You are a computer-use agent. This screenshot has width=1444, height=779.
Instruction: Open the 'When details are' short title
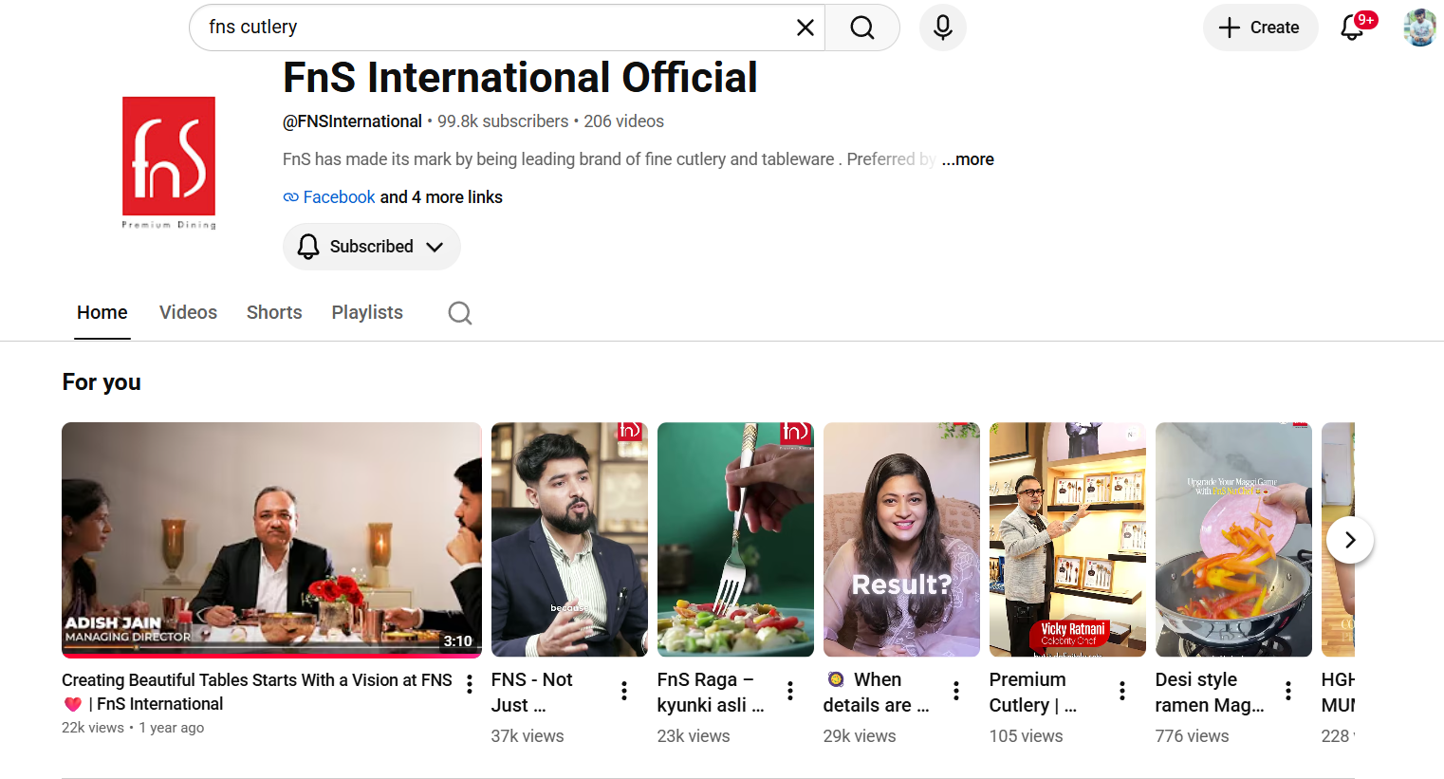pos(877,693)
